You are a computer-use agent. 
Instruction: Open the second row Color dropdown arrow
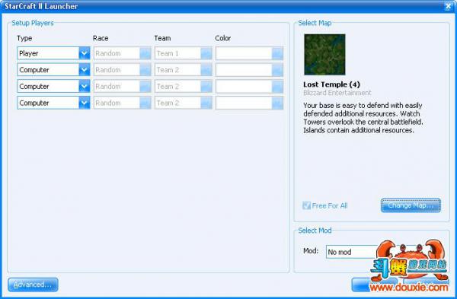(x=277, y=70)
